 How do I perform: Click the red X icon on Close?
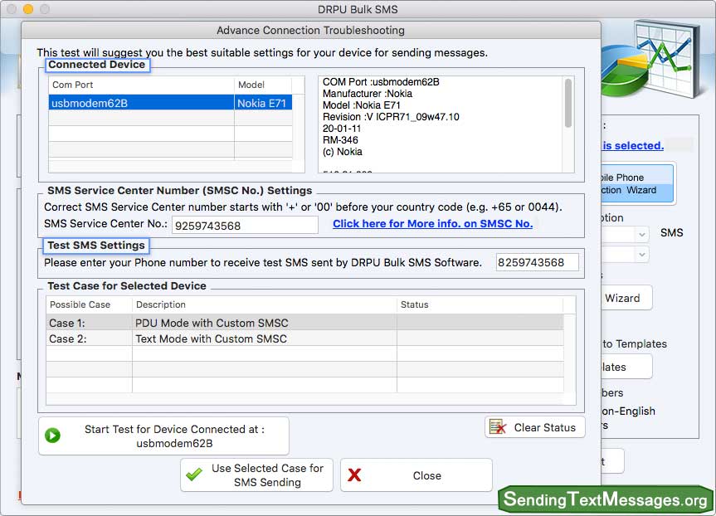[354, 475]
